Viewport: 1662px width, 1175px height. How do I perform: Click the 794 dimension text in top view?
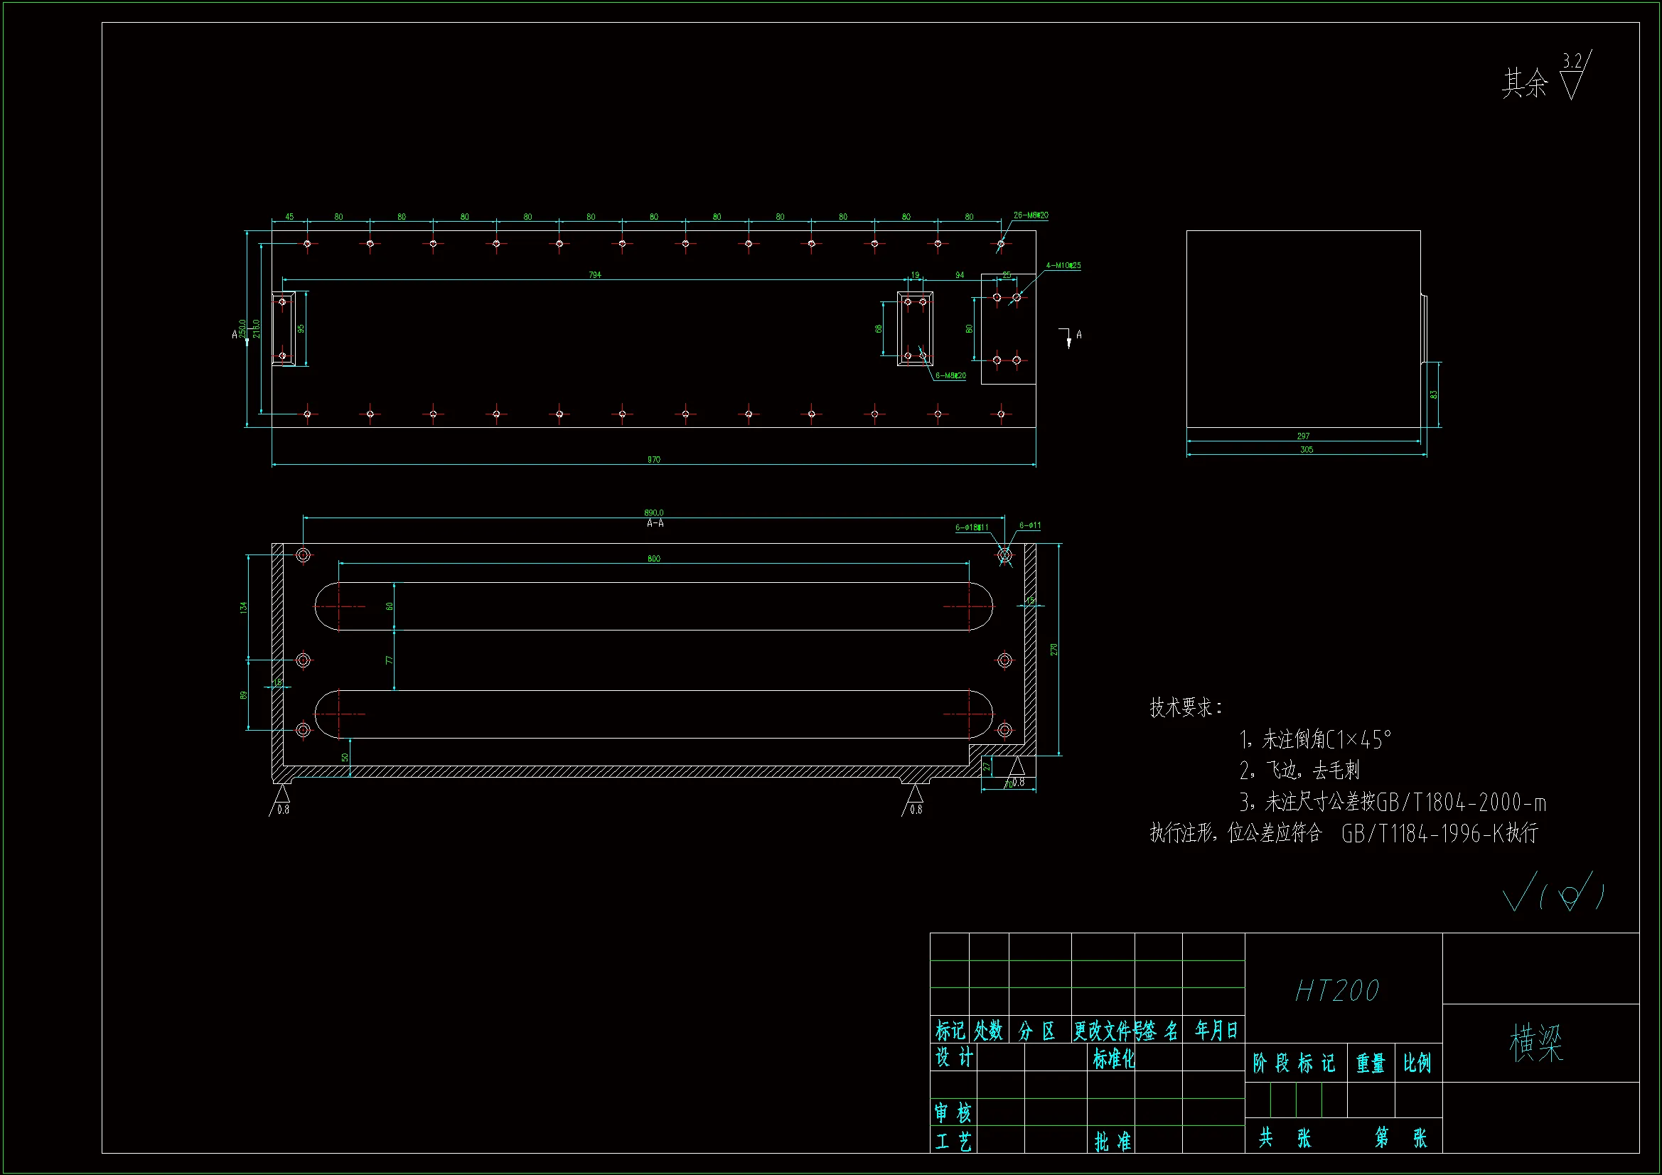595,275
